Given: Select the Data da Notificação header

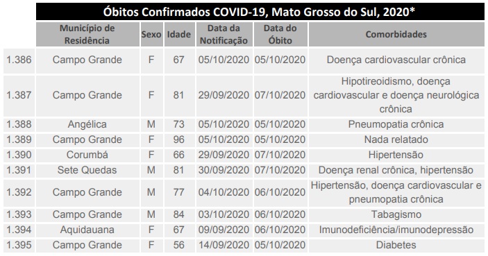Looking at the screenshot, I should pyautogui.click(x=224, y=34).
